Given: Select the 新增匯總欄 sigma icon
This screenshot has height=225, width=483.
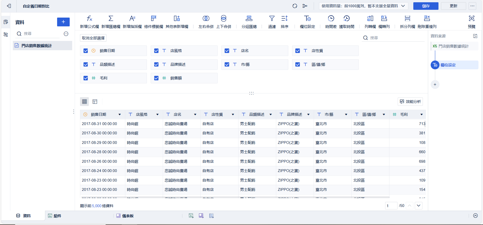Looking at the screenshot, I should [111, 19].
